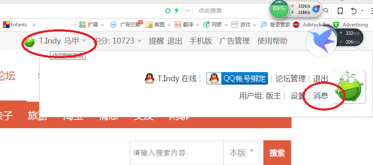Click the frog avatar next to T.Indy
Screen dimensions: 373x165
[29, 41]
